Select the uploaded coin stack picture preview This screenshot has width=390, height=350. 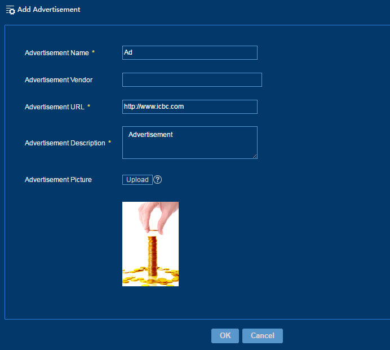[x=150, y=244]
